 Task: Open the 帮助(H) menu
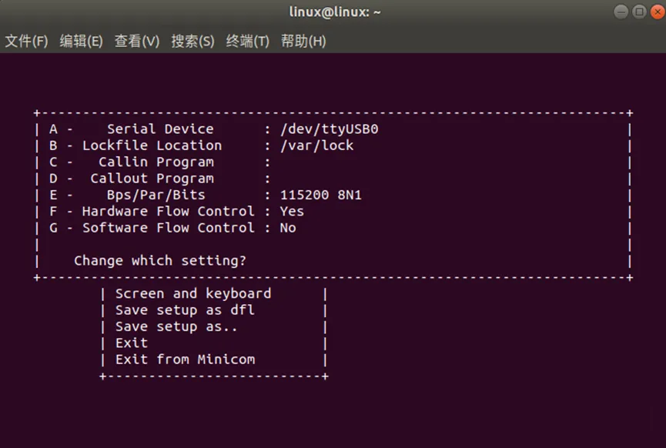pyautogui.click(x=303, y=42)
